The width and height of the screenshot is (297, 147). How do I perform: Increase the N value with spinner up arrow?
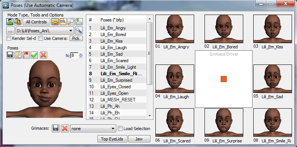[81, 54]
